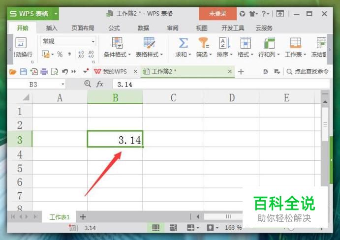The width and height of the screenshot is (340, 240).
Task: Expand the 筛选 dropdown arrow
Action: tap(211, 55)
